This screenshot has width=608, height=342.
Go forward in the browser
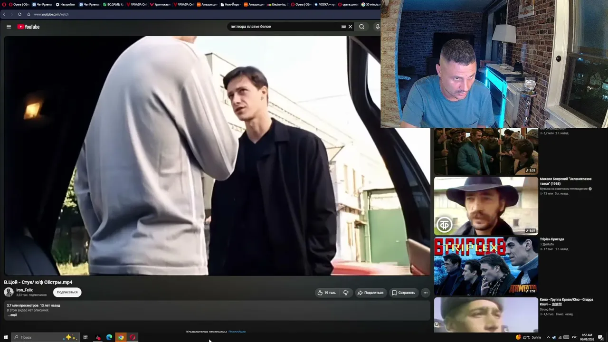[11, 14]
